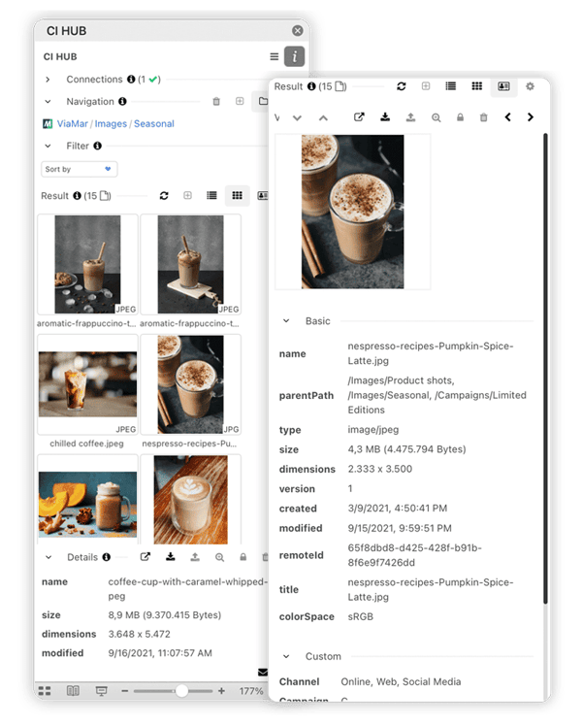Click the plus icon in right Result bar
This screenshot has height=725, width=582.
(x=426, y=86)
